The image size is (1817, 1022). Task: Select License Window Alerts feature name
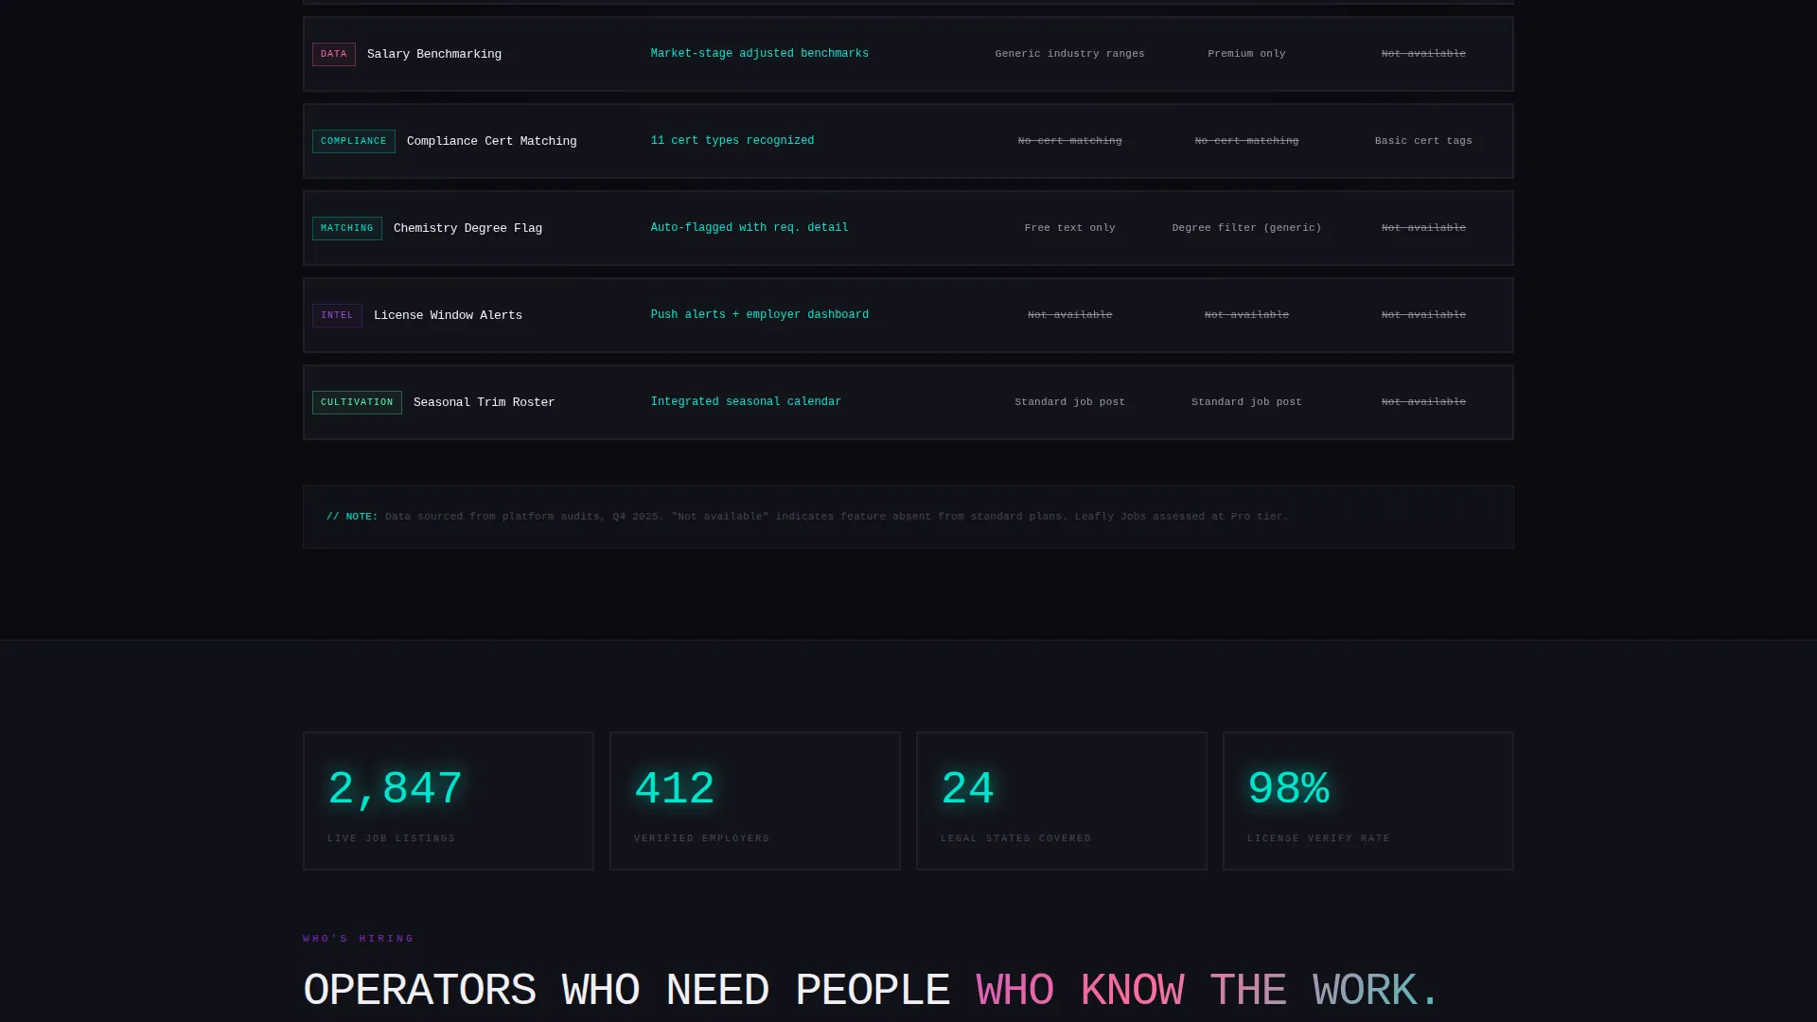pos(448,315)
